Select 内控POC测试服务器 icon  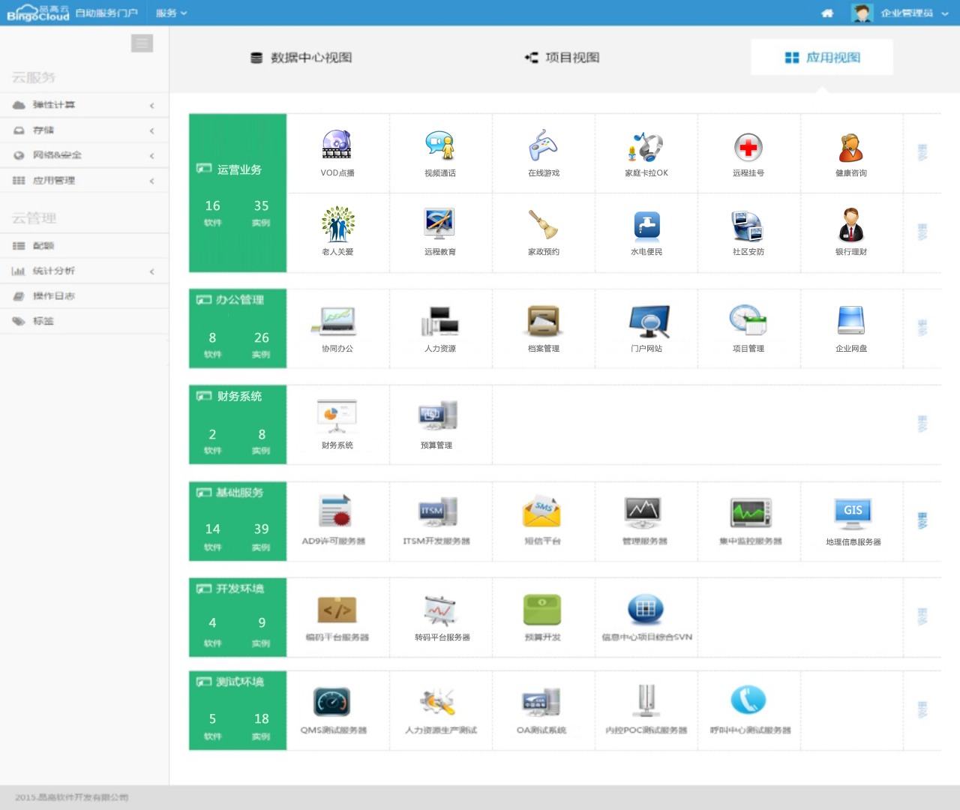click(646, 701)
